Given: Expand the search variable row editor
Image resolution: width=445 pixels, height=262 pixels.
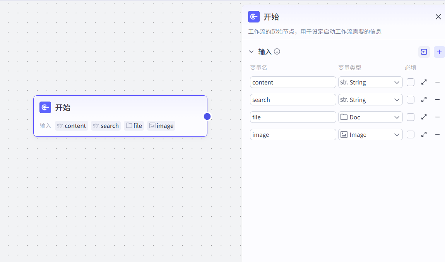Looking at the screenshot, I should (x=424, y=100).
